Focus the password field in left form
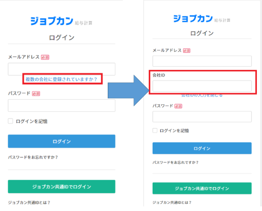262x211 pixels. pos(62,105)
